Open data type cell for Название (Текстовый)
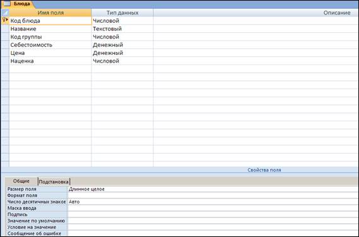Screen dimensions: 359x237 click(x=122, y=28)
